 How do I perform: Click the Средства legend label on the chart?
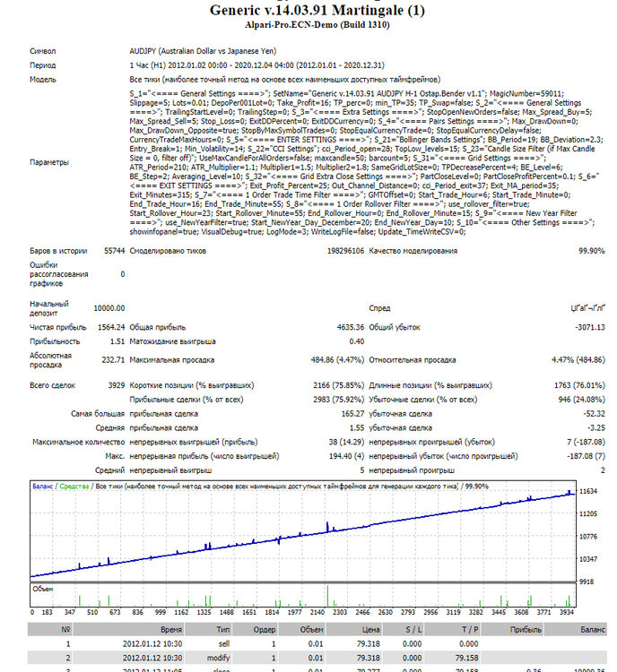pyautogui.click(x=74, y=487)
